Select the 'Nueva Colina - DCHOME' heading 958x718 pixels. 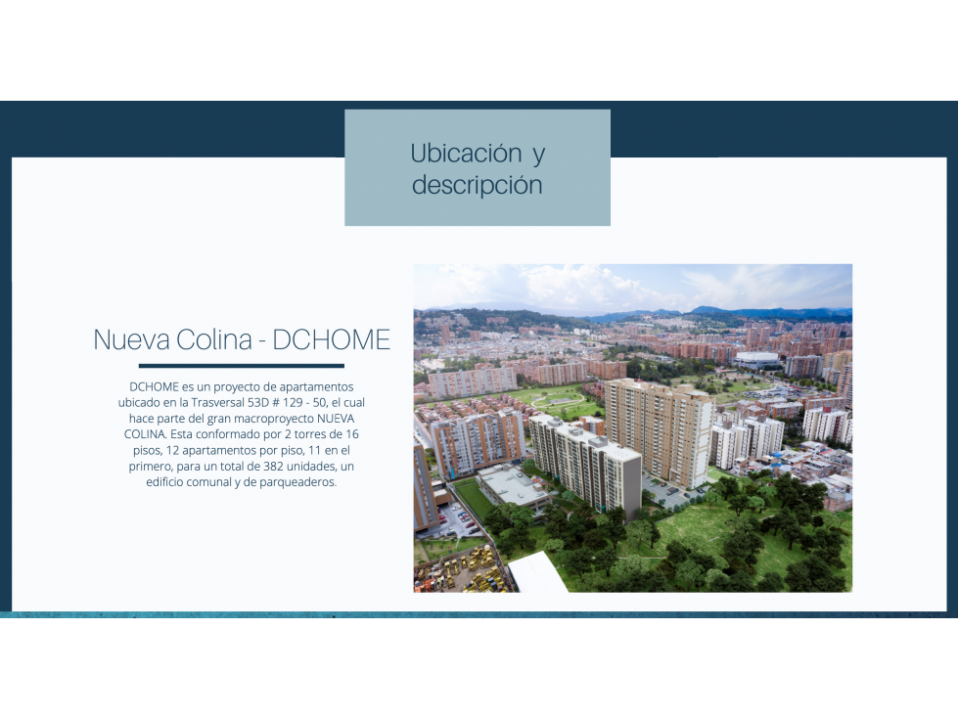pos(242,339)
